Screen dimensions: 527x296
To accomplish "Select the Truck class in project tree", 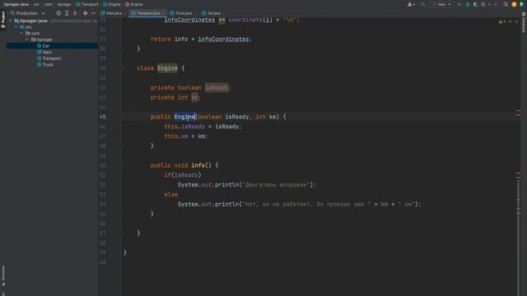I will (x=48, y=65).
